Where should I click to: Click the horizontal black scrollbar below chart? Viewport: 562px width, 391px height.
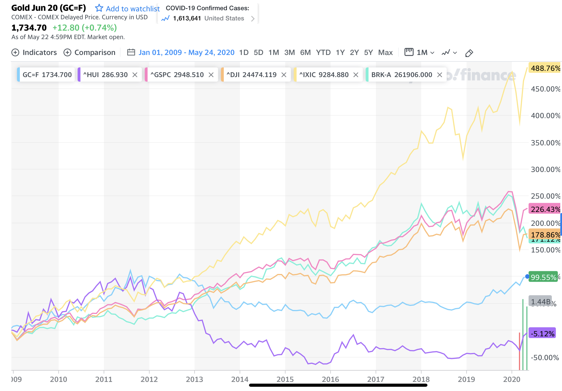pyautogui.click(x=338, y=385)
